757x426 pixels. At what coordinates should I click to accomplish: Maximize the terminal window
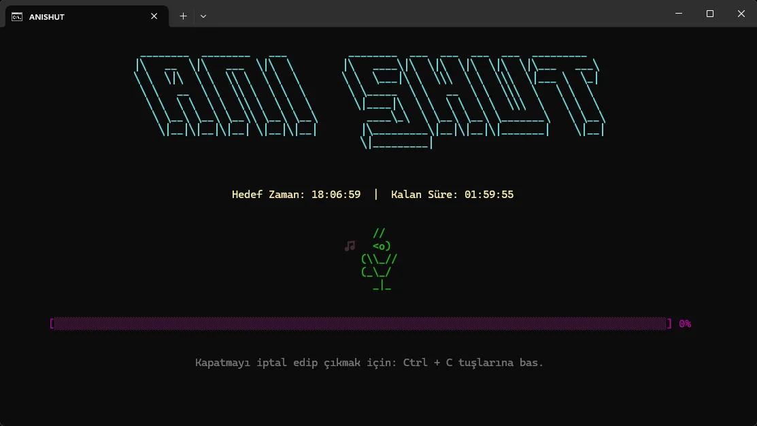point(709,14)
